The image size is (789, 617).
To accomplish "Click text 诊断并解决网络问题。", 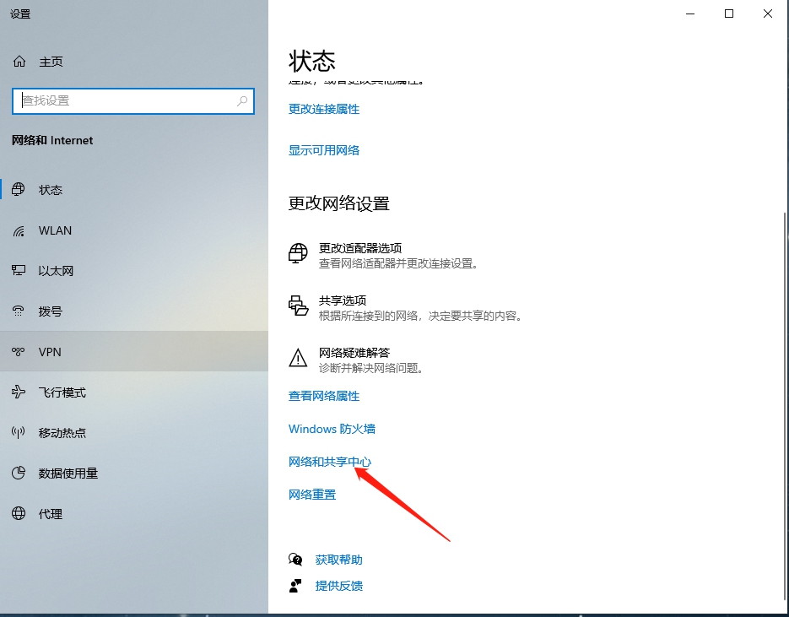I will 371,368.
